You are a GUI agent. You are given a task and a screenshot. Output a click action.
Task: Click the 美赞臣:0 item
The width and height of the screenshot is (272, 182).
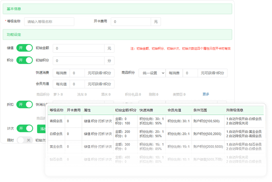pyautogui.click(x=179, y=94)
